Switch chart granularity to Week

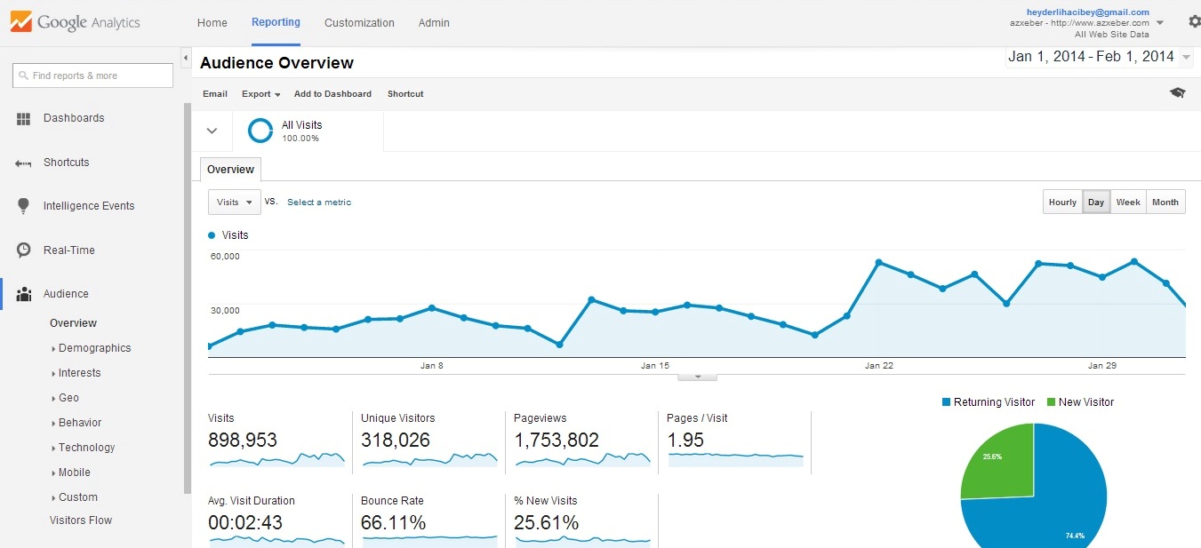(x=1127, y=203)
